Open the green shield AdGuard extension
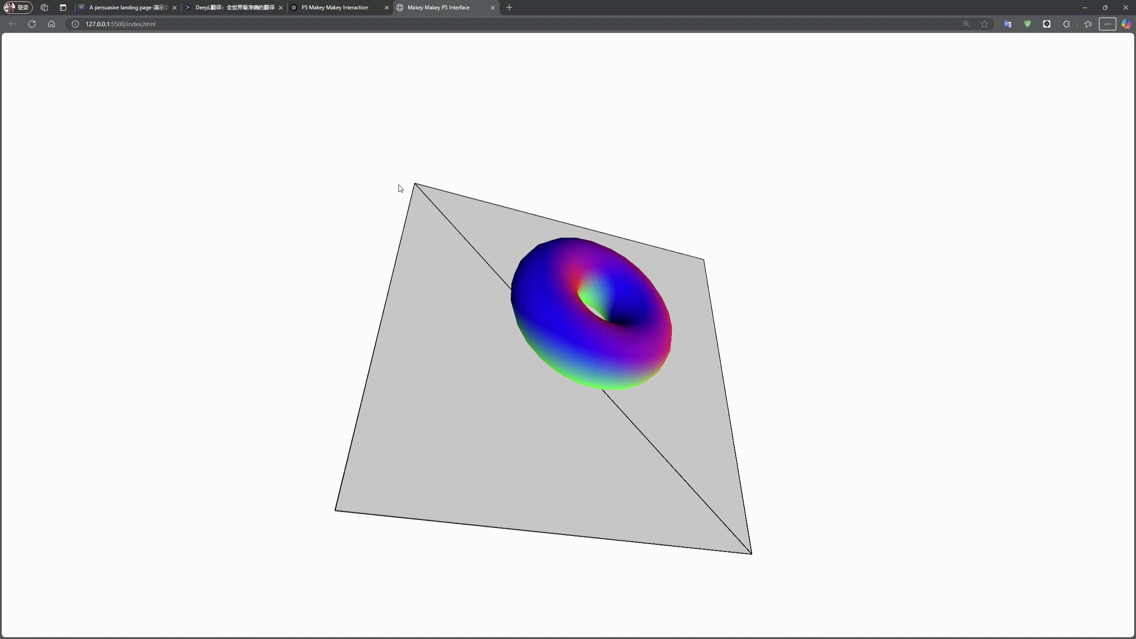Viewport: 1136px width, 639px height. coord(1027,24)
